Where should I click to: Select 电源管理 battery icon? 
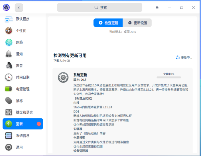point(8,89)
